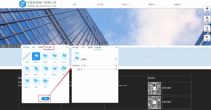Open 组件属性 tab in left panel
The image size is (211, 110).
tap(26, 47)
